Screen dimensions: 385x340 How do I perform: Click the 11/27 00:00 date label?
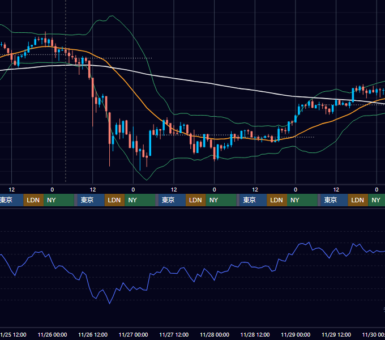pos(133,334)
